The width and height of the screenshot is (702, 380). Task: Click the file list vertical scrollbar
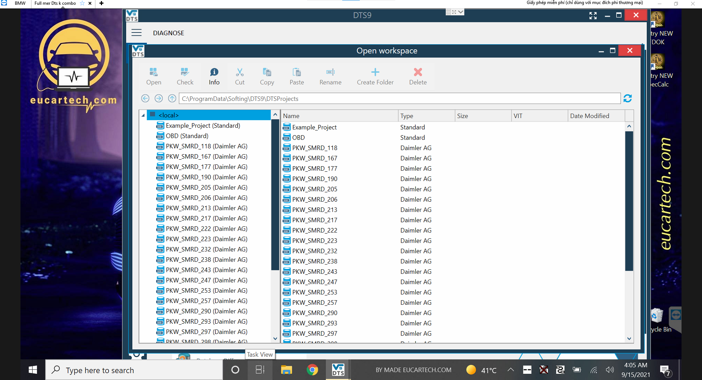click(629, 201)
